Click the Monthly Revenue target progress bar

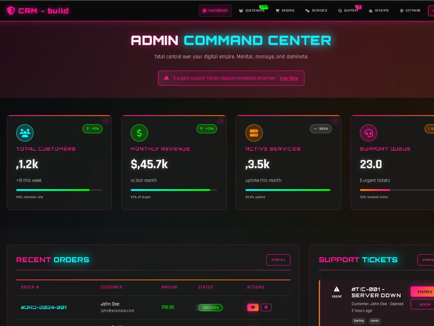[x=174, y=190]
